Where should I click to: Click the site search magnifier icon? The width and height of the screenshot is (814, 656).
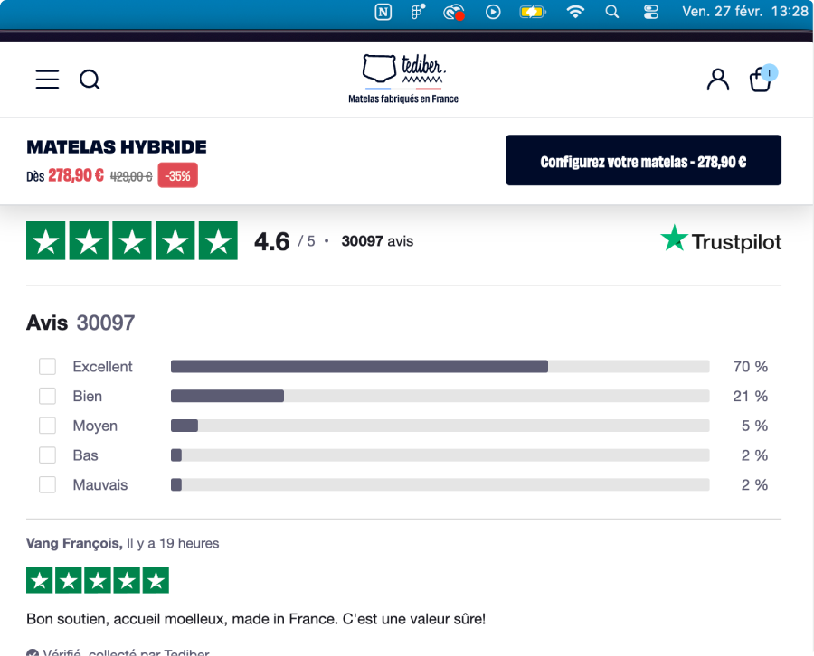point(90,80)
